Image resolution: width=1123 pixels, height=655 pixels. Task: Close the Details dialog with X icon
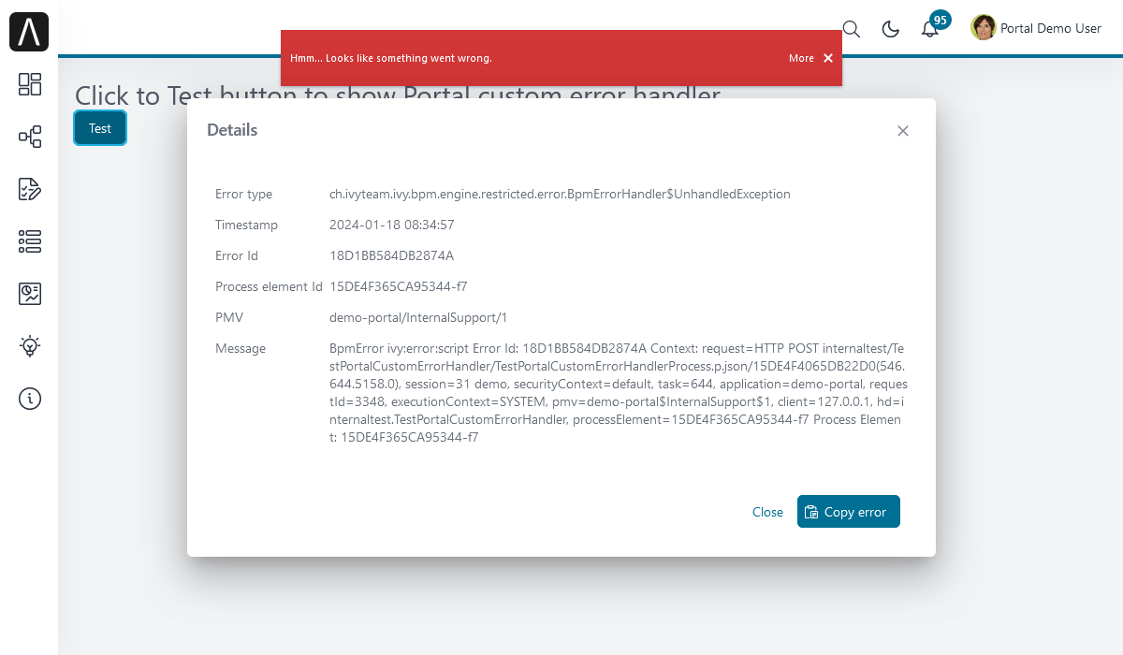coord(903,131)
